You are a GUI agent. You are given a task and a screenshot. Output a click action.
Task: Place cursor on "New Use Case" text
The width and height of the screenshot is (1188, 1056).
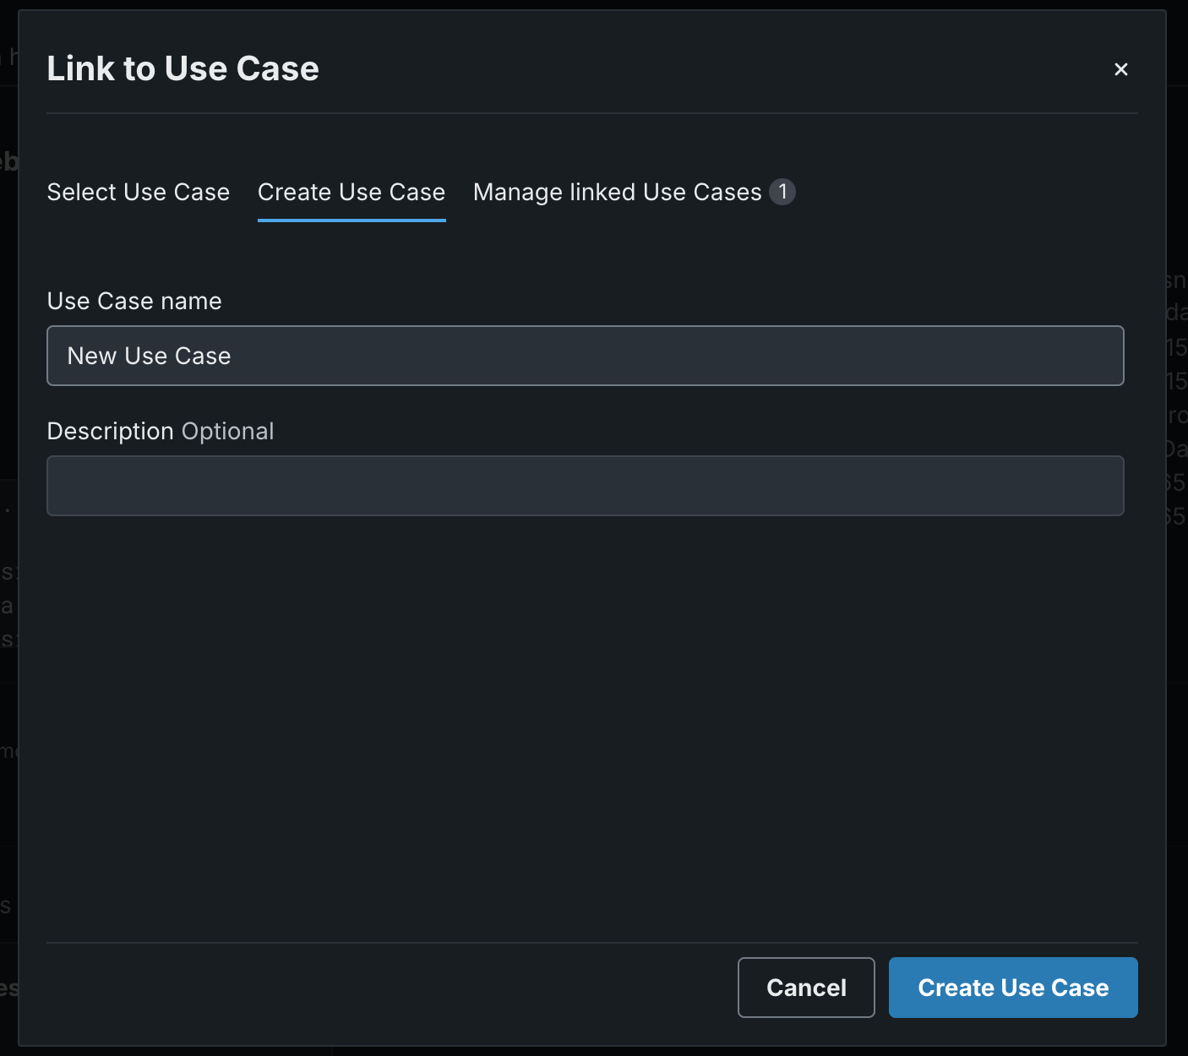[149, 357]
